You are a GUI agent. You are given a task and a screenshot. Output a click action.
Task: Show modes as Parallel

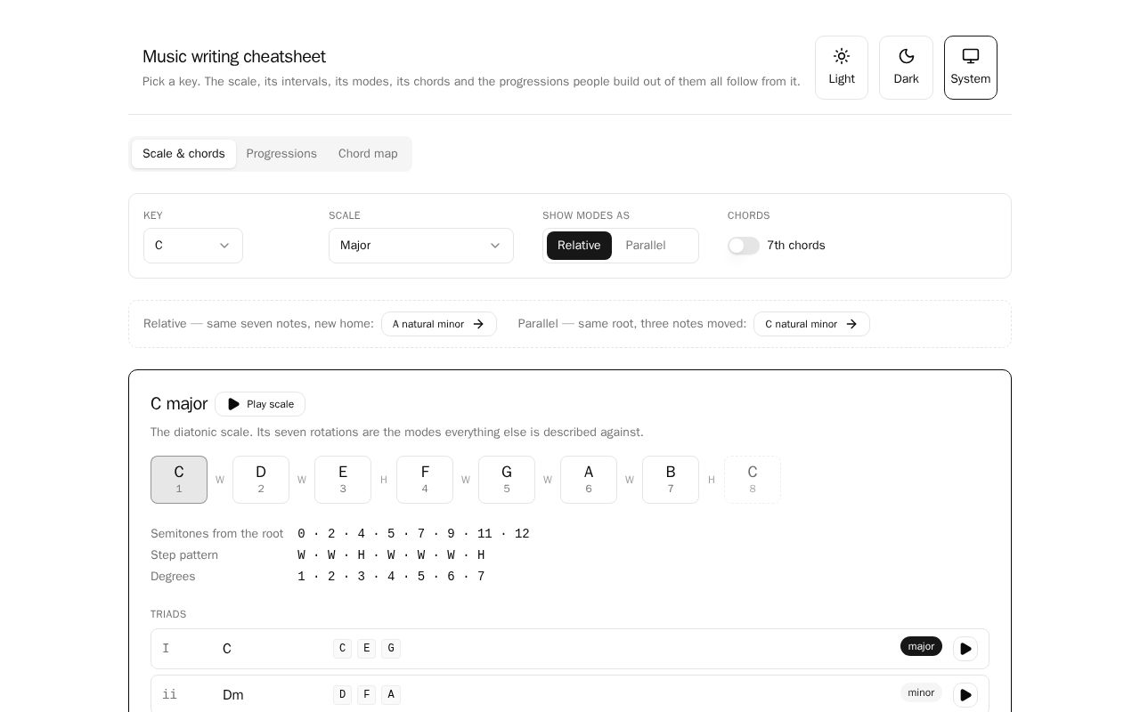[x=646, y=246]
